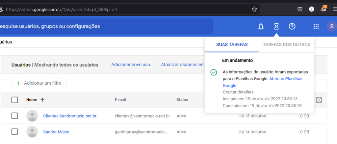
Task: Check the box for Clientes Sandromucio.net.br
Action: coord(15,116)
